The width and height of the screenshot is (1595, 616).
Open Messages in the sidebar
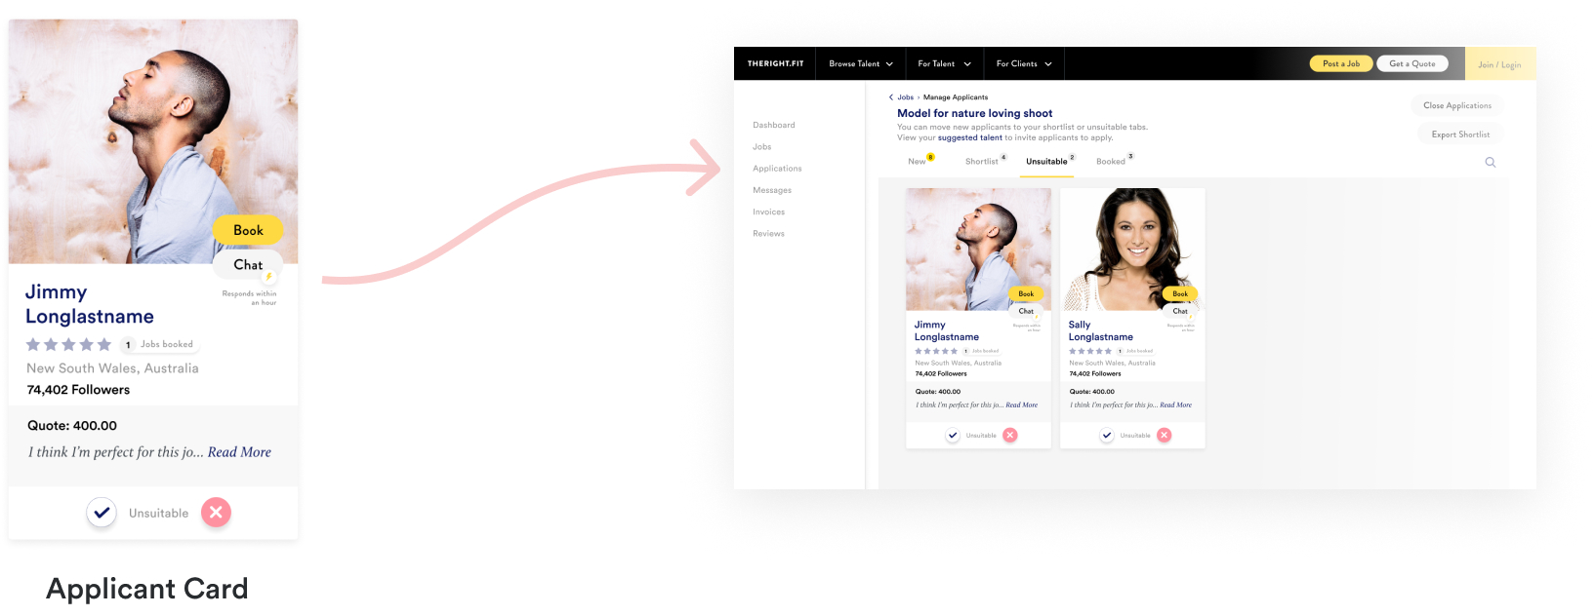[772, 190]
